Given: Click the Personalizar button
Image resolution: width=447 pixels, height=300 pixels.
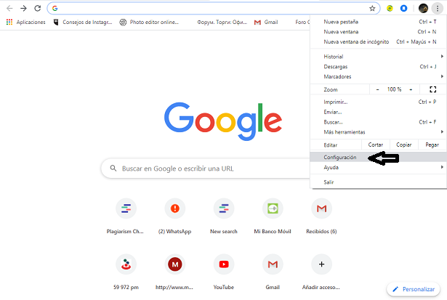Looking at the screenshot, I should (414, 289).
